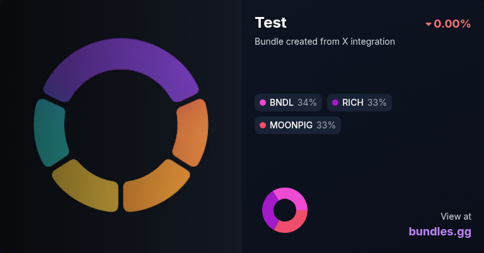Select the BNDL 34% token chip
484x253 pixels.
288,103
